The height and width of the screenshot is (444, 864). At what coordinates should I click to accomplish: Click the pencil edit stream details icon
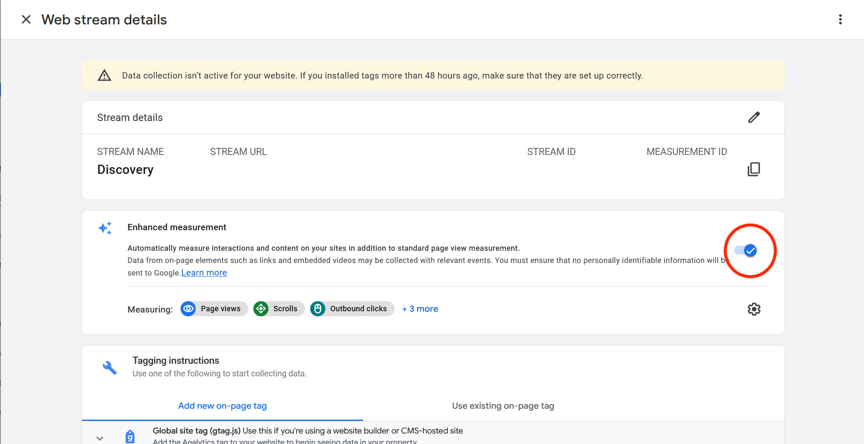754,118
